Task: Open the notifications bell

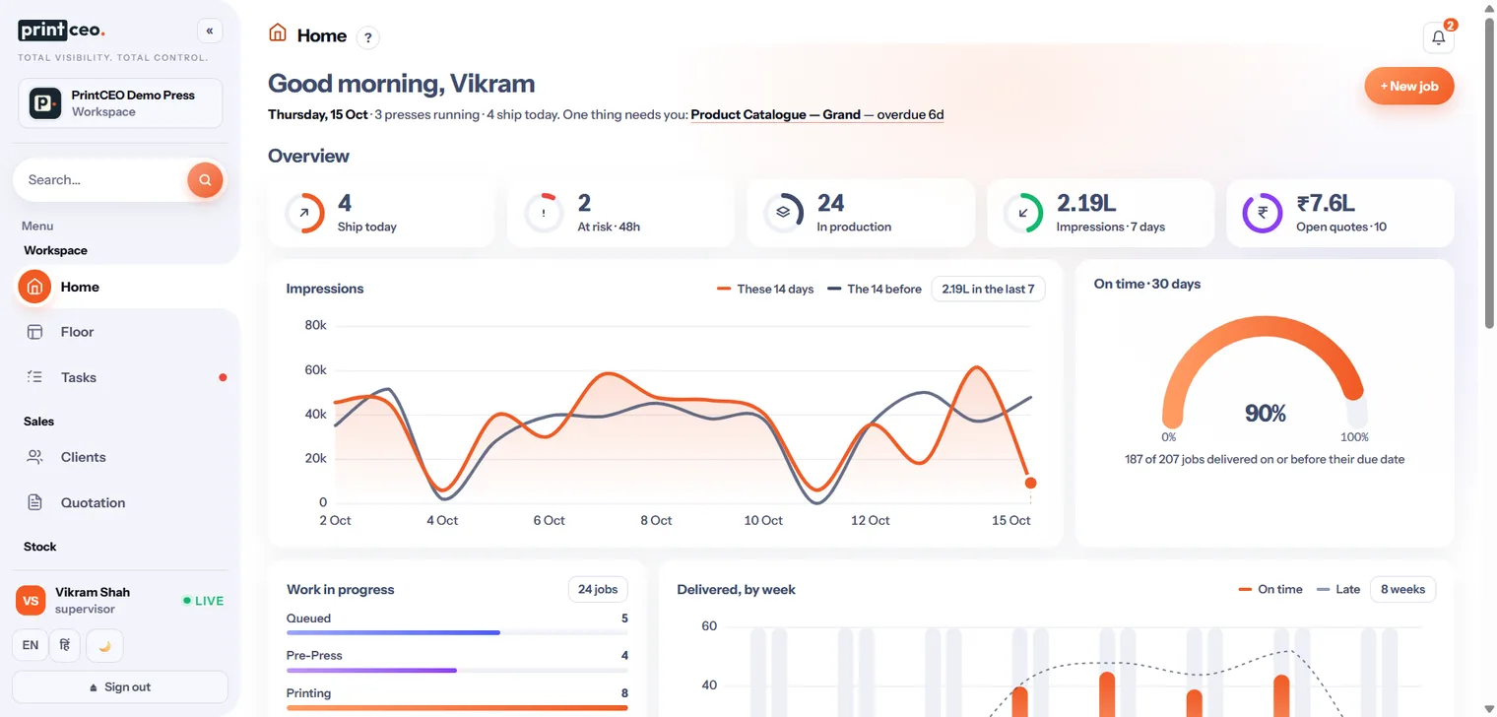Action: pyautogui.click(x=1438, y=37)
